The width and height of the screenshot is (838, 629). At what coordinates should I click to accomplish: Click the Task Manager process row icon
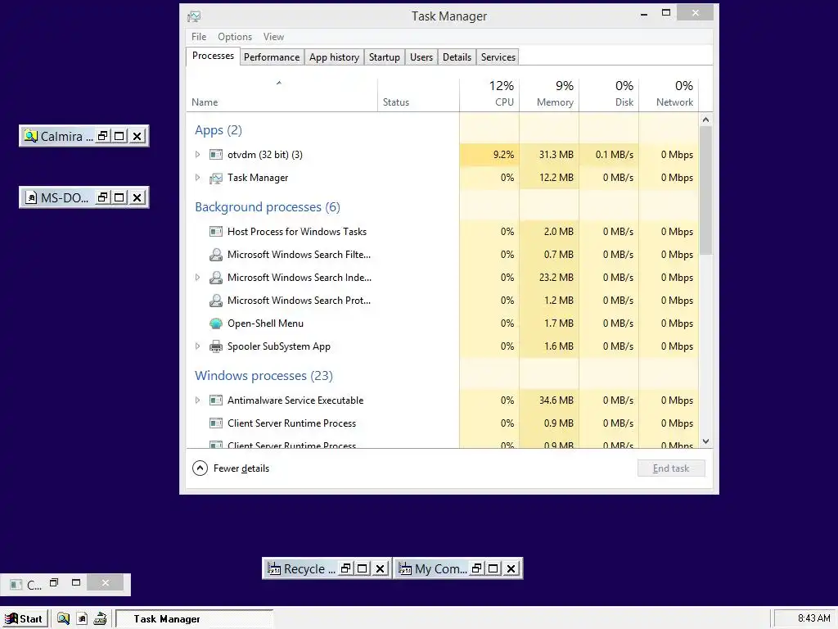point(216,178)
